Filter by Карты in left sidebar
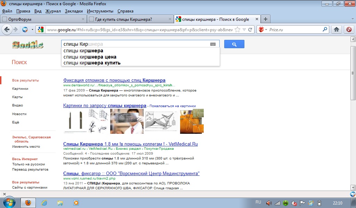Viewport: 356px width, 208px height. pos(17,97)
